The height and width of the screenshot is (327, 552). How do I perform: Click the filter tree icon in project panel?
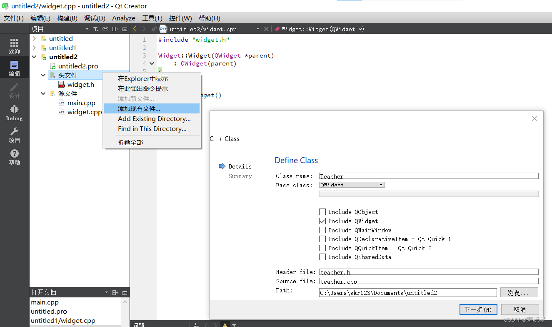click(x=96, y=29)
